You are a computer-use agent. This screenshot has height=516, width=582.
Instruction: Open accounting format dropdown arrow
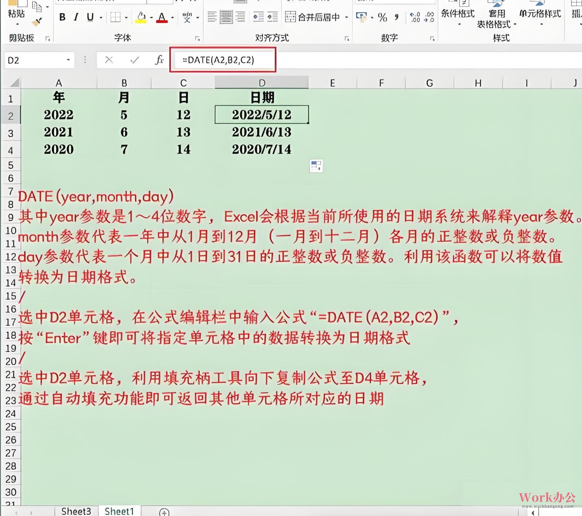tap(372, 17)
